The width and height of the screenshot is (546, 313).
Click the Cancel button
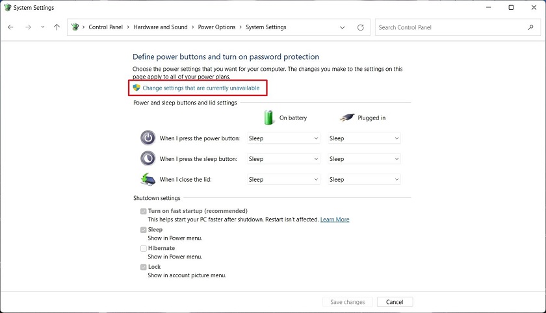(x=395, y=302)
